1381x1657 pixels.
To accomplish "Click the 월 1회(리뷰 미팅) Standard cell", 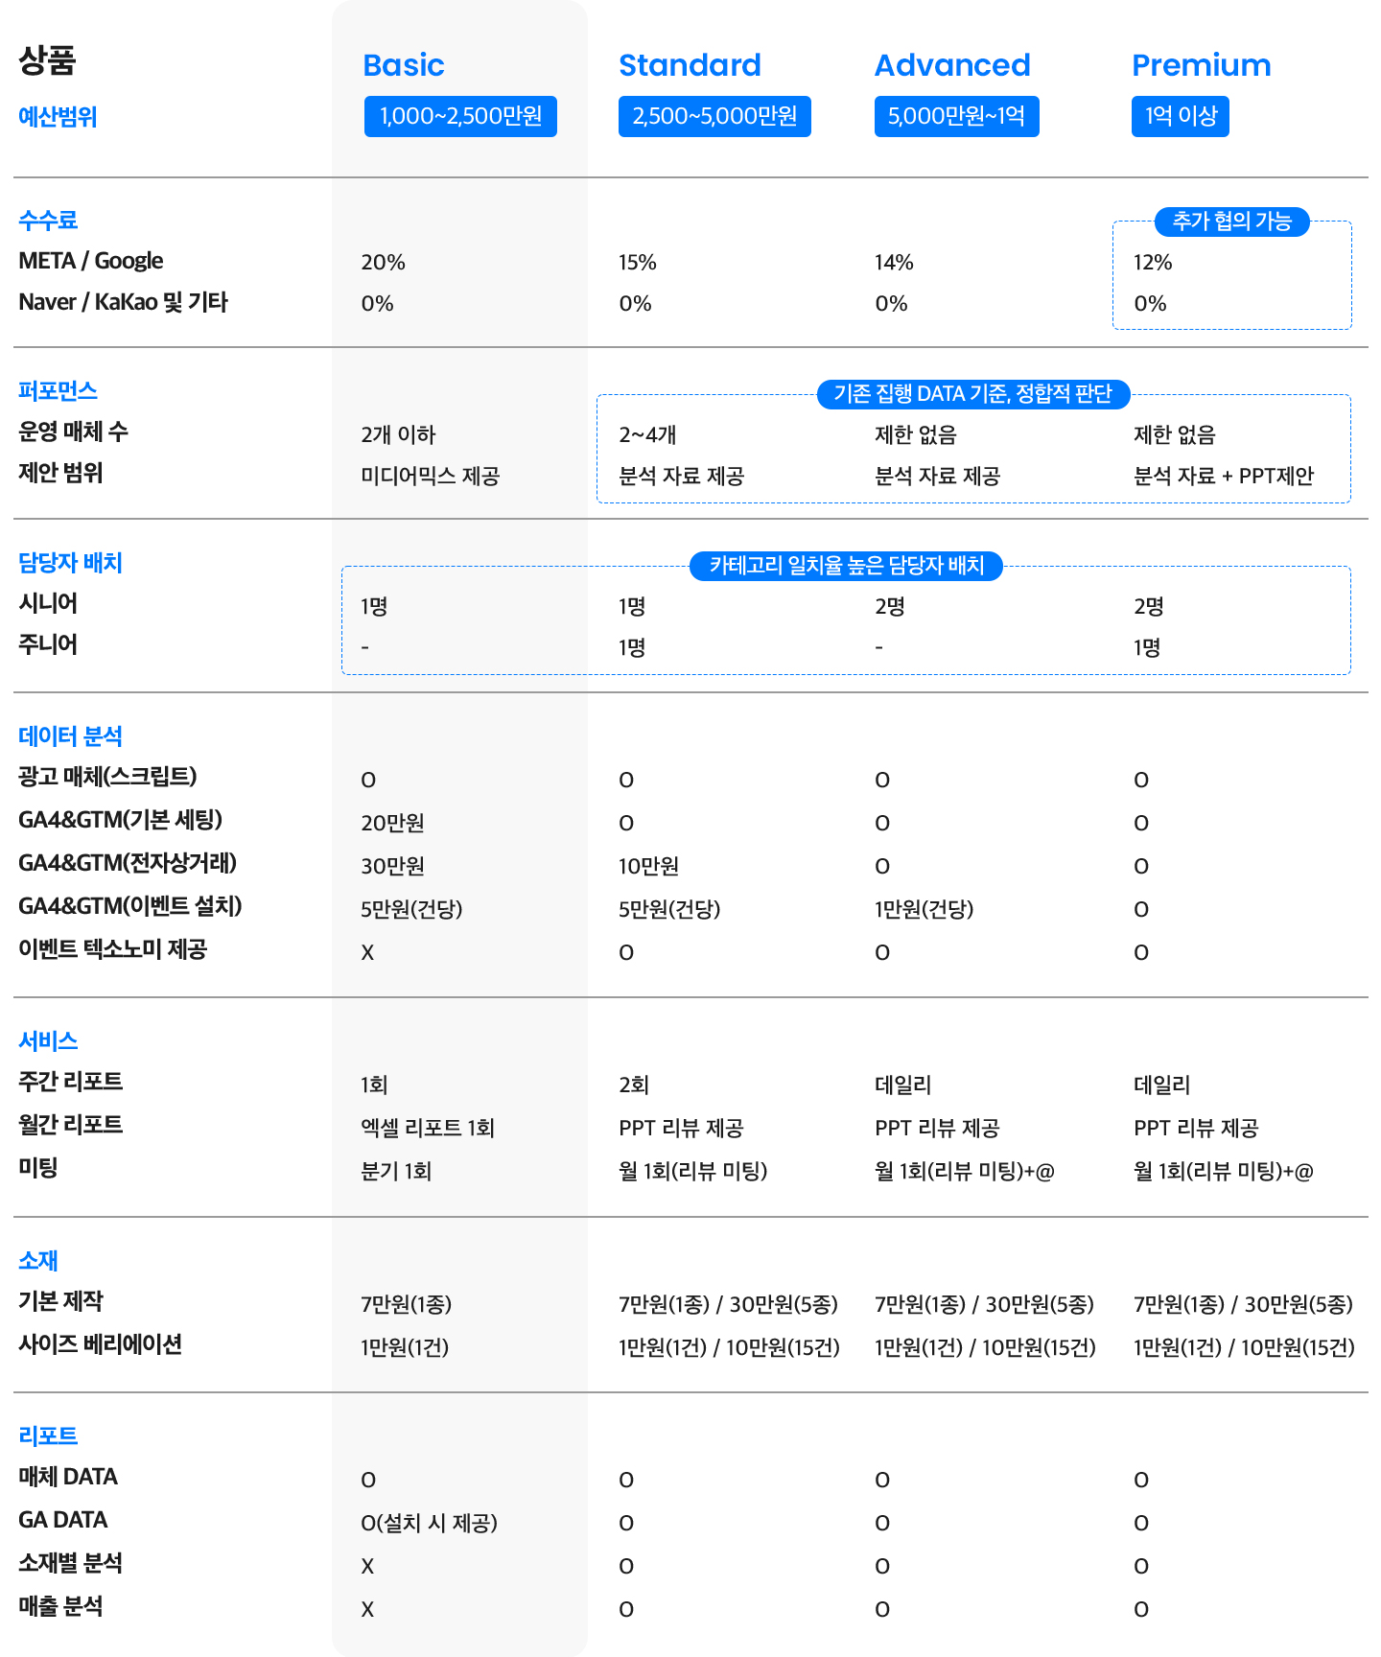I will point(692,1171).
